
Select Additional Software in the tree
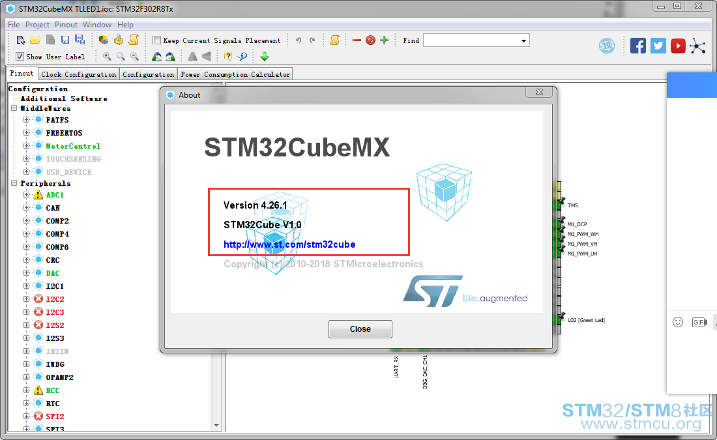(x=64, y=98)
